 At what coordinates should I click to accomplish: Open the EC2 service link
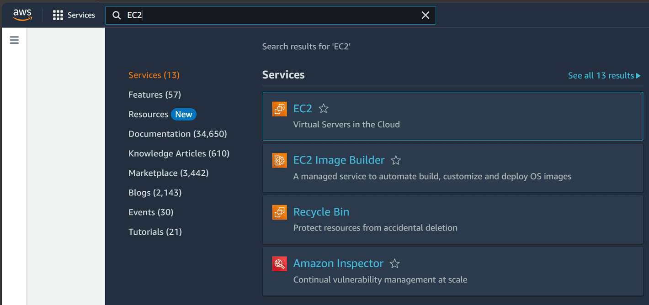coord(303,109)
